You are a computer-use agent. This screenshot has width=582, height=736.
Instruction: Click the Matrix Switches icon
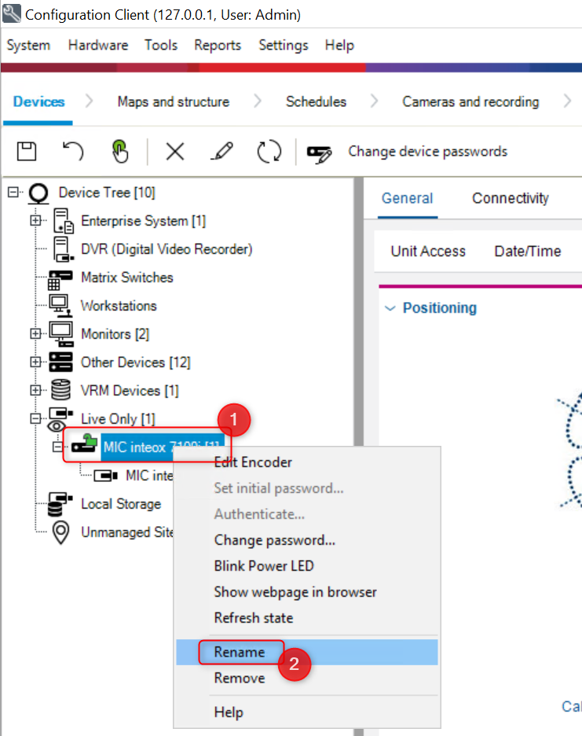60,279
